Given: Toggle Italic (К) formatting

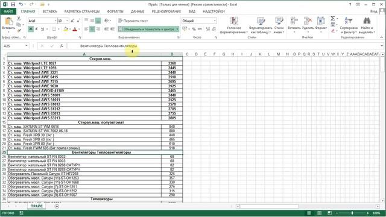Looking at the screenshot, I should pos(36,29).
